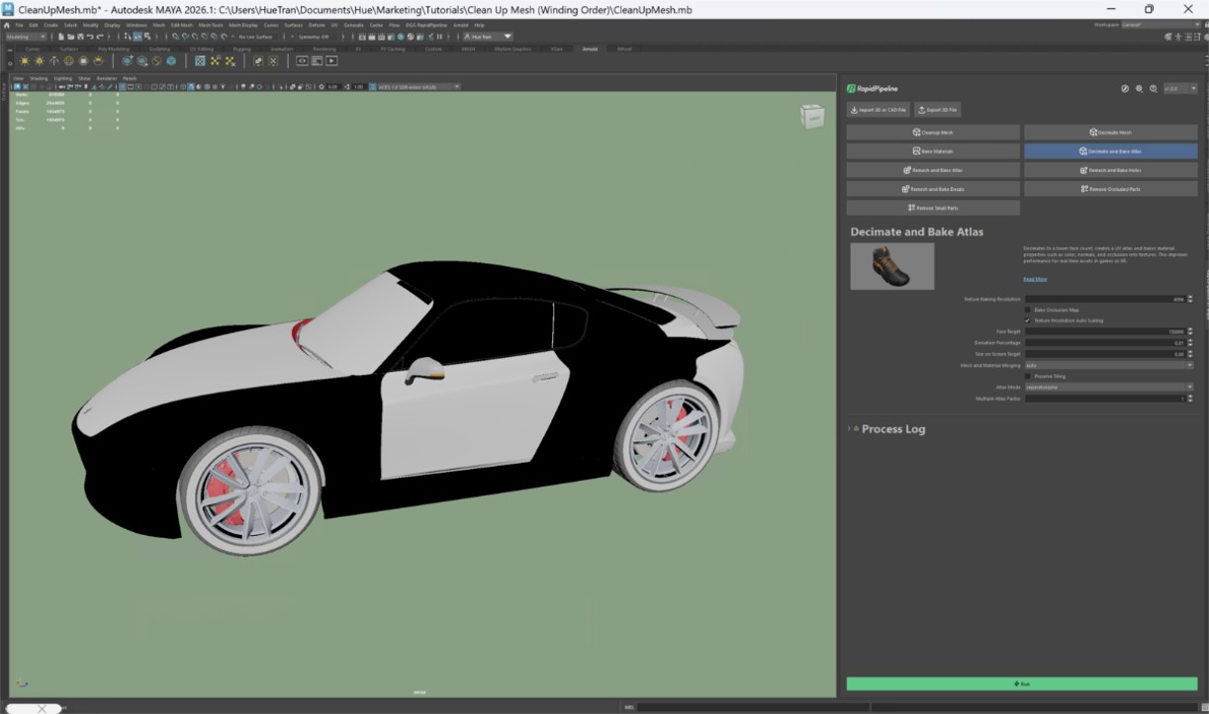
Task: Click the green Run button
Action: point(1022,683)
